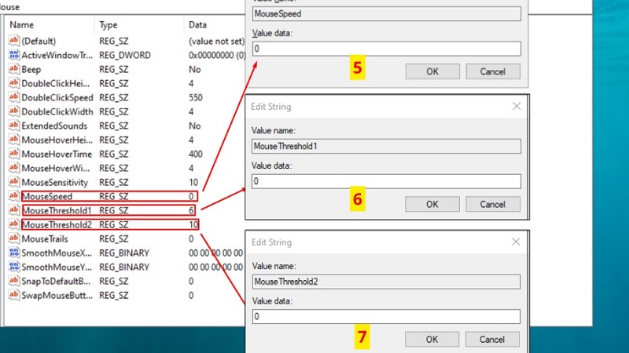Select the SnapToDefaultB... entry name

(x=56, y=282)
